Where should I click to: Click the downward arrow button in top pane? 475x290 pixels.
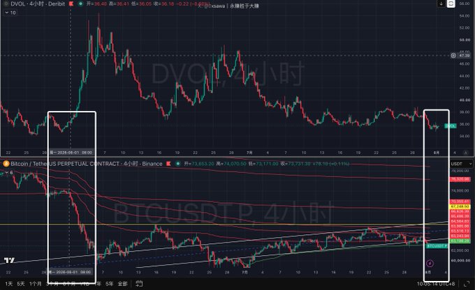pos(441,3)
